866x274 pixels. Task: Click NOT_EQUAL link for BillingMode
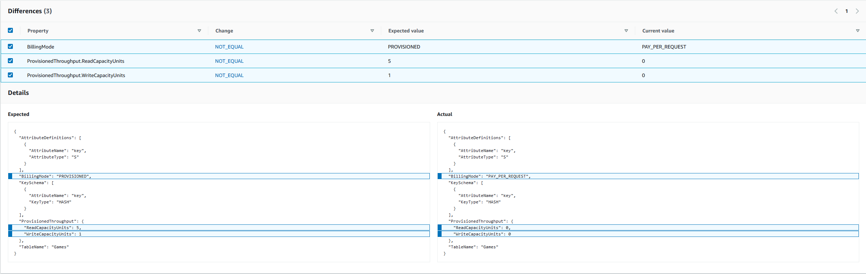click(x=229, y=47)
